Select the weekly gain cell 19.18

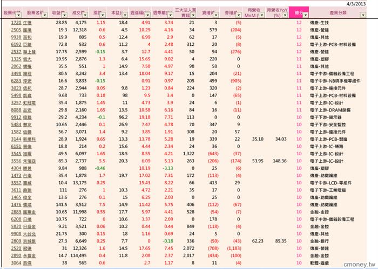pos(145,117)
